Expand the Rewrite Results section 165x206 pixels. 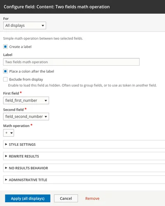point(84,156)
